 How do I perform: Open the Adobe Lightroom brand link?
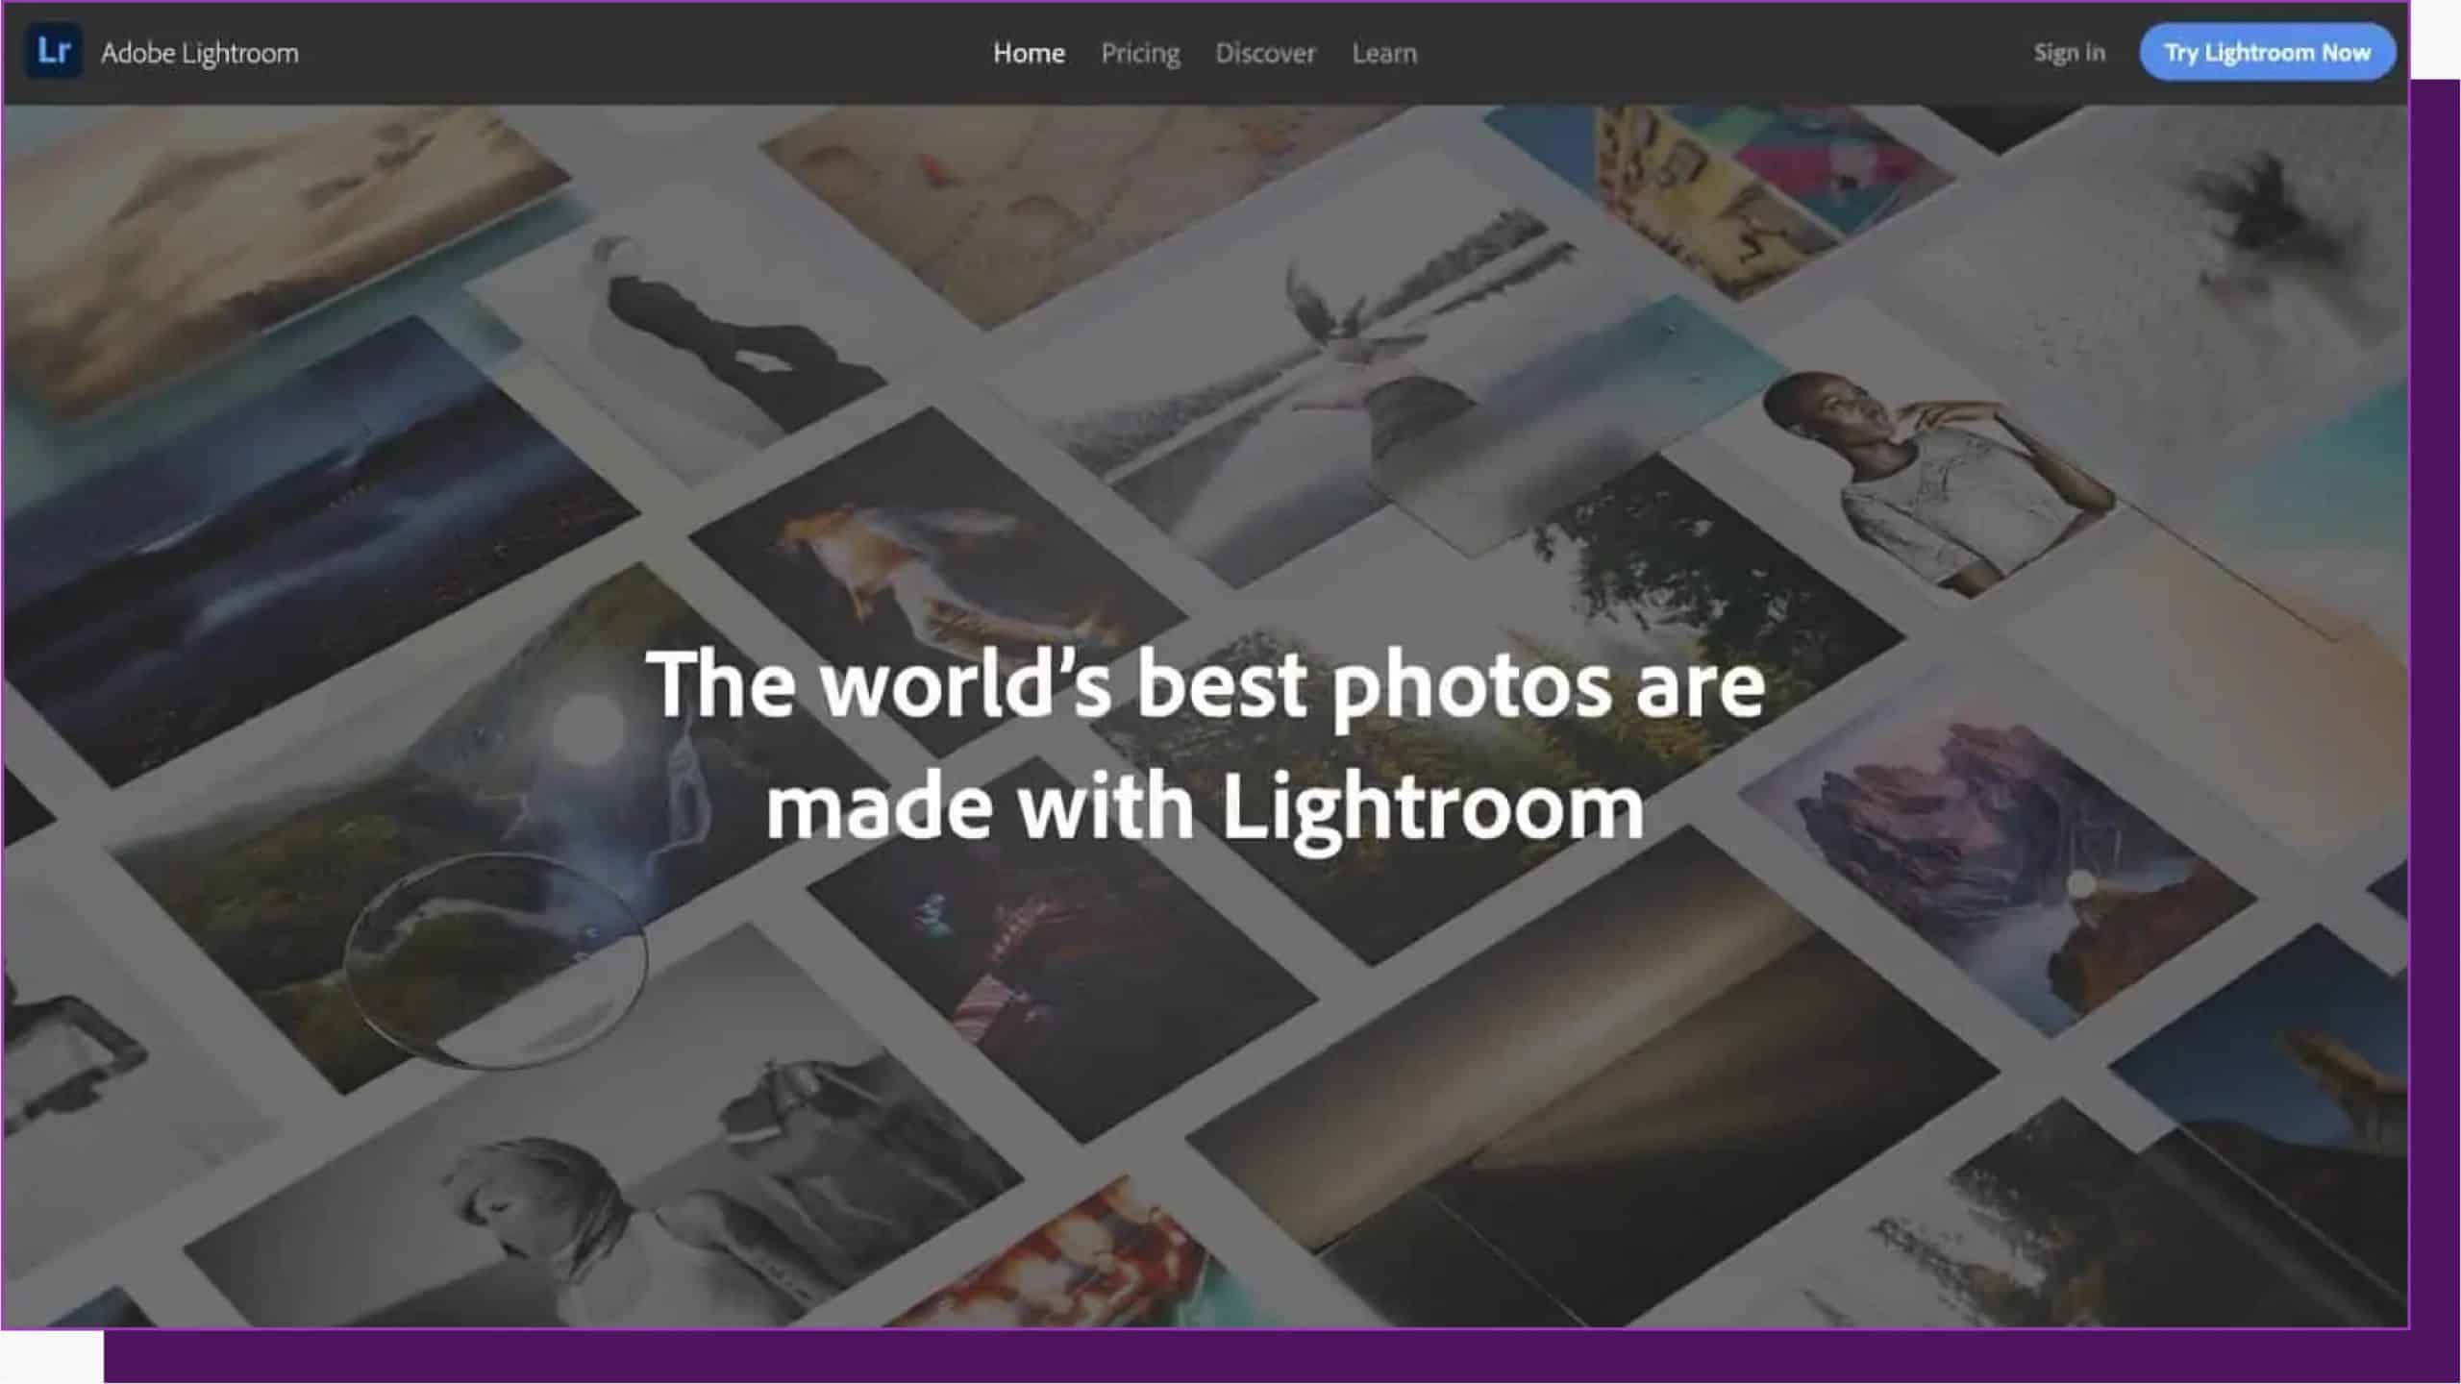coord(200,53)
